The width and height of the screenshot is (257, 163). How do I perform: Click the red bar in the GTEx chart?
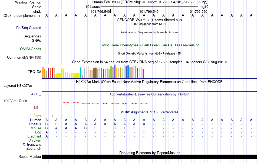click(x=52, y=73)
